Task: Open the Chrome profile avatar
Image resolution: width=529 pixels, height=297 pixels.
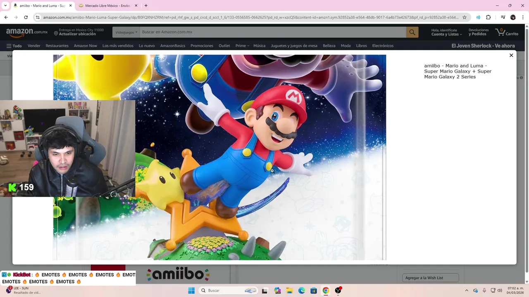Action: point(513,17)
